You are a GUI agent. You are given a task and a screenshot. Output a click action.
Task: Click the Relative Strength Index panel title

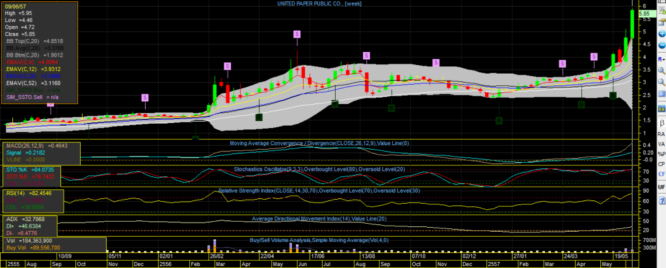click(319, 191)
